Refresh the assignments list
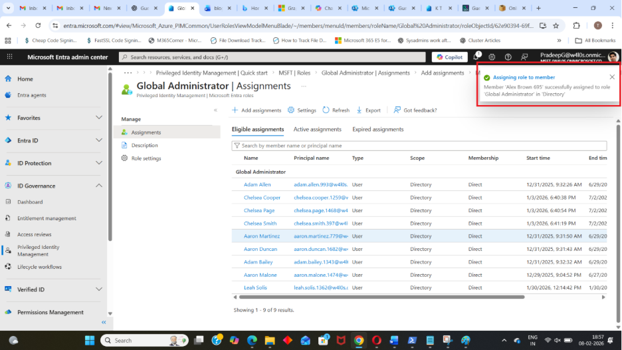 [336, 110]
